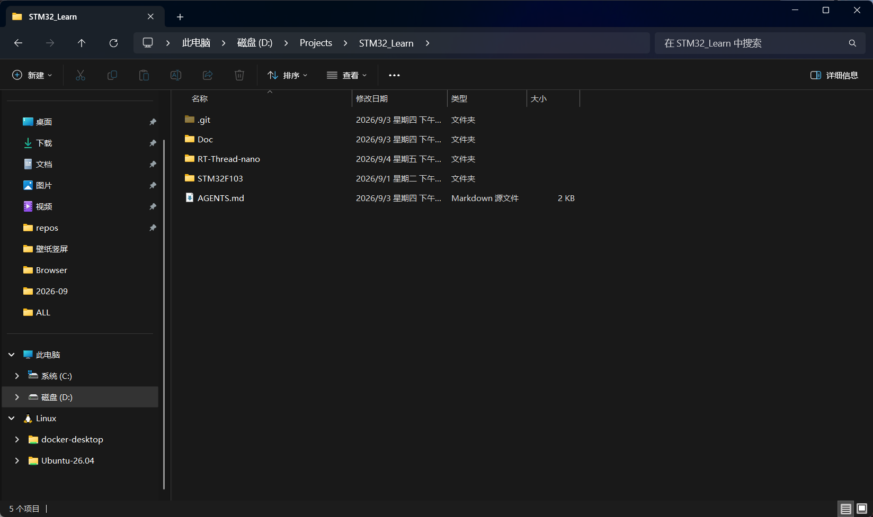
Task: Sort by the 修改日期 column header
Action: coord(400,98)
